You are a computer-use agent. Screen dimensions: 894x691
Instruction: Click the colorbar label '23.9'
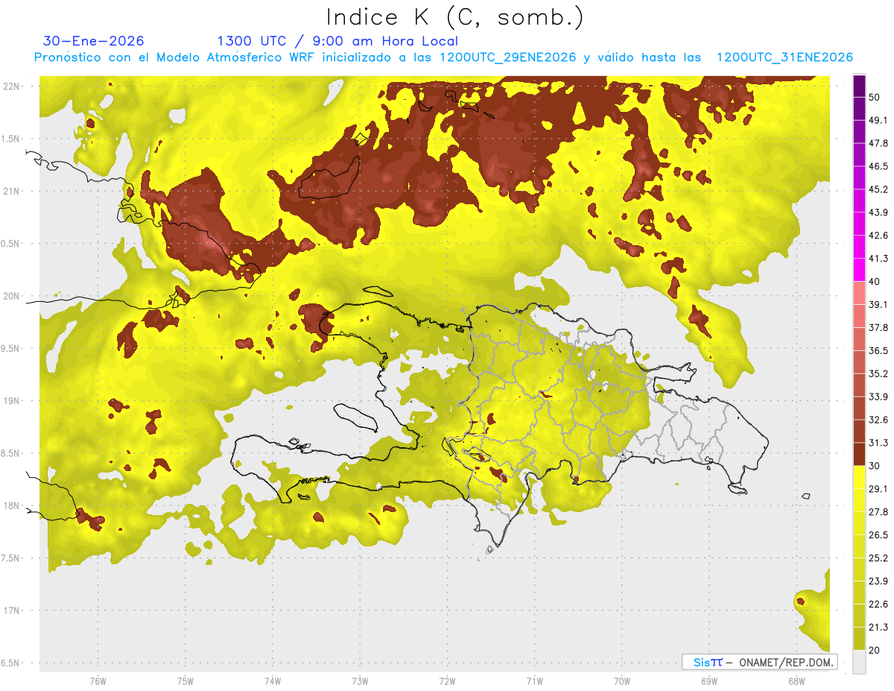tap(878, 581)
